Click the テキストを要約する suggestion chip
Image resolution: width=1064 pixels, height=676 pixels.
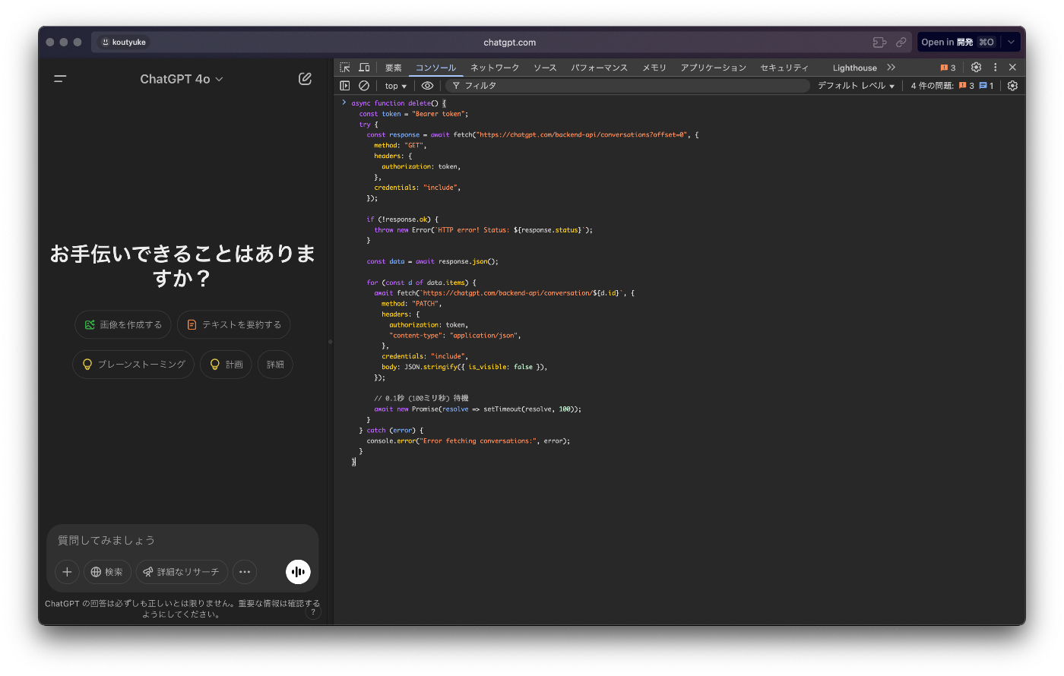[x=233, y=324]
